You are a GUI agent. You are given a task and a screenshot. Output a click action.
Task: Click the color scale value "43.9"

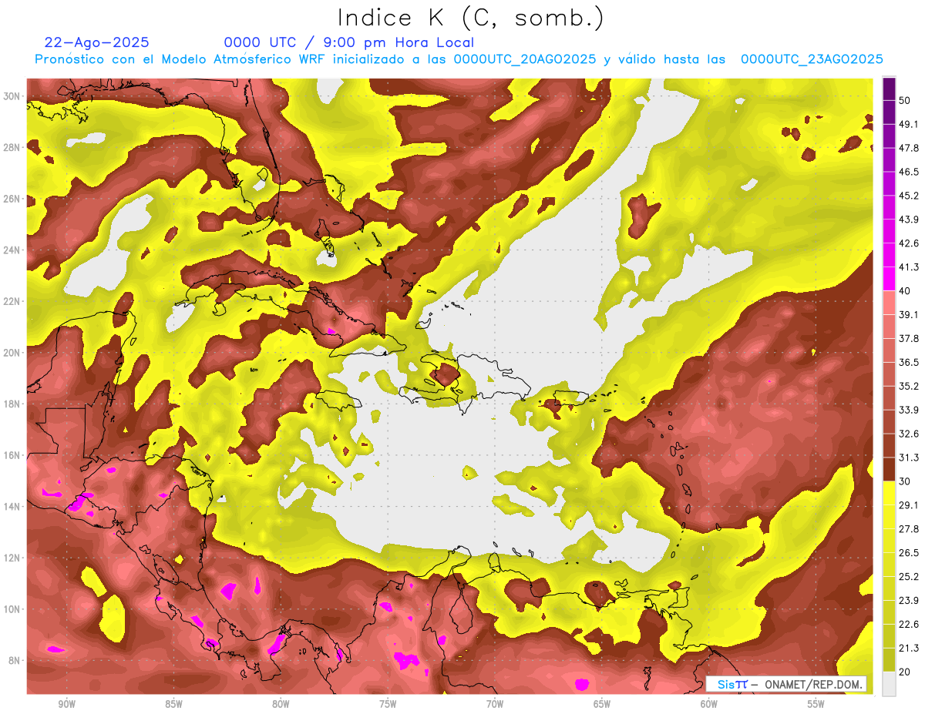point(910,220)
